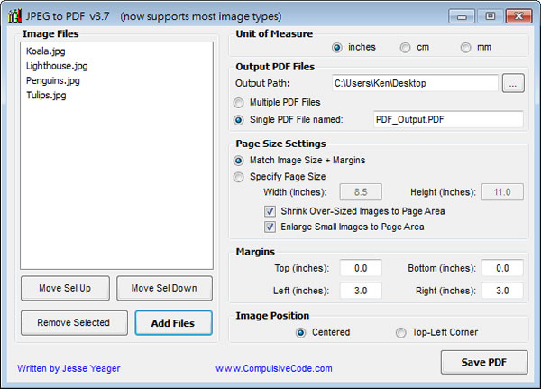Viewport: 541px width, 389px height.
Task: Click the JPEG to PDF app icon
Action: coord(14,16)
